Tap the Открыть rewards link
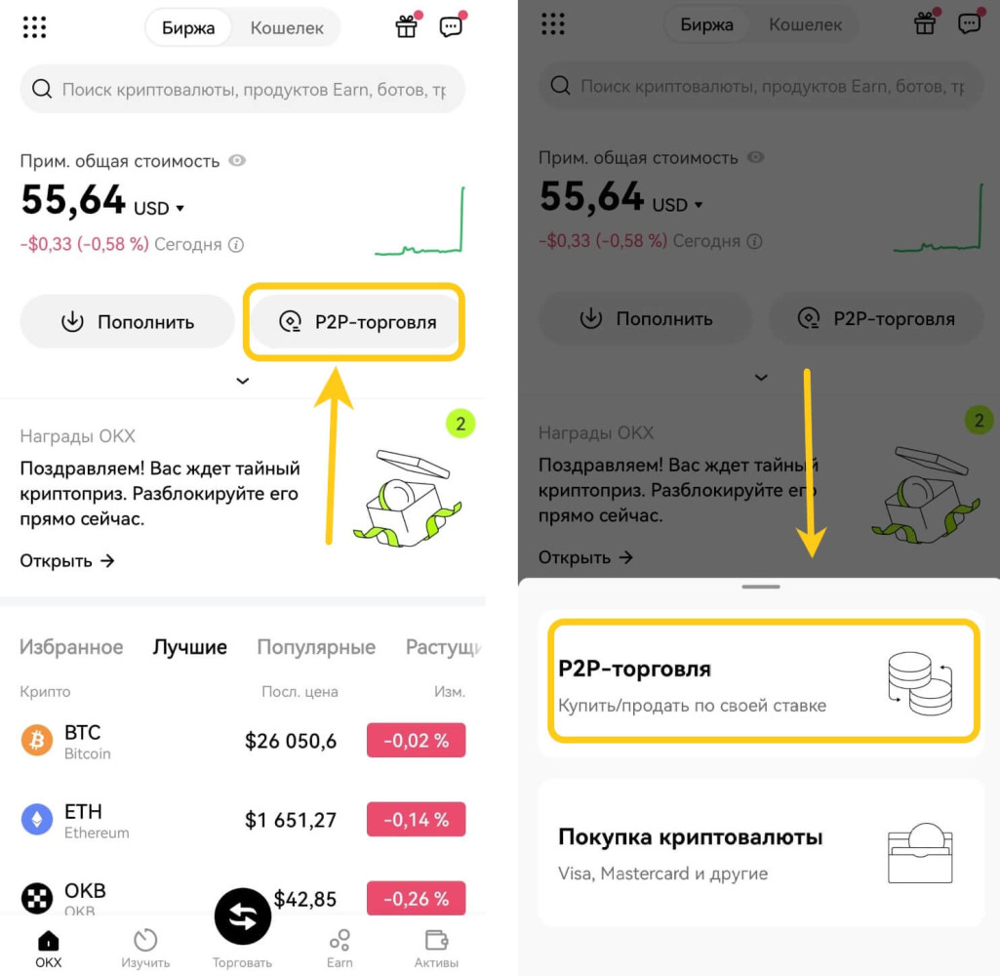Viewport: 1000px width, 976px height. tap(67, 561)
